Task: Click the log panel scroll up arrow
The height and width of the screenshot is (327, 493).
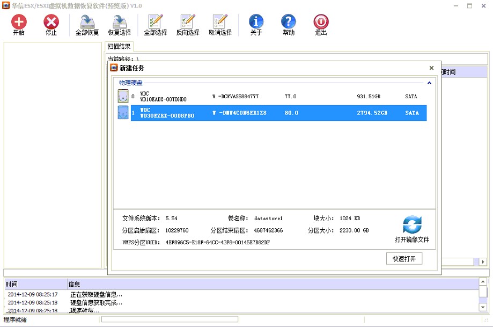Action: pos(483,281)
